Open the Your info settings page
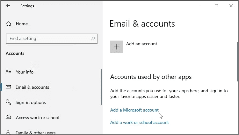This screenshot has height=135, width=239. [25, 72]
